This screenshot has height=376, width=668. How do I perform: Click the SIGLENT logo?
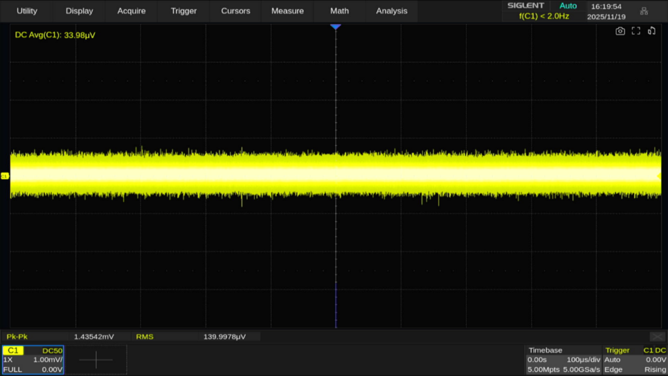pyautogui.click(x=526, y=6)
